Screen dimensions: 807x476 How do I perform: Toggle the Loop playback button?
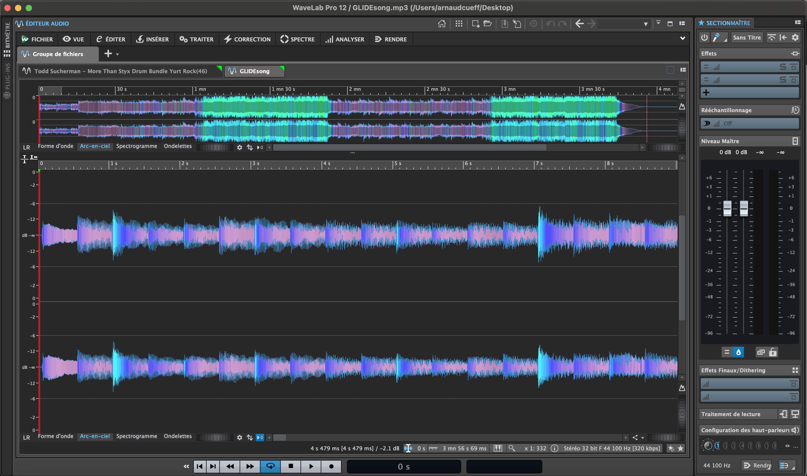[x=270, y=466]
